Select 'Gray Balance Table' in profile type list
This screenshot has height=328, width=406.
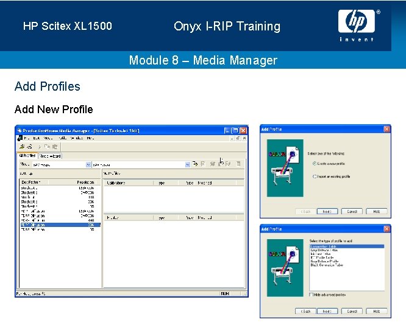point(324,250)
